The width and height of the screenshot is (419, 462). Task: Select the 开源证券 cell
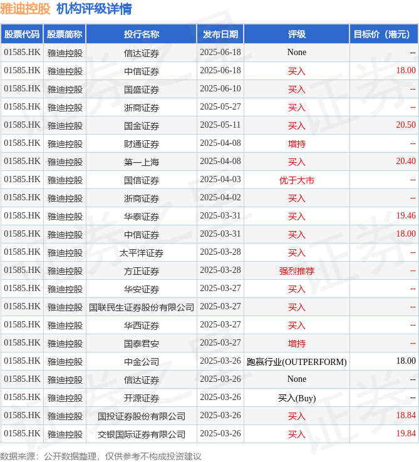[142, 398]
